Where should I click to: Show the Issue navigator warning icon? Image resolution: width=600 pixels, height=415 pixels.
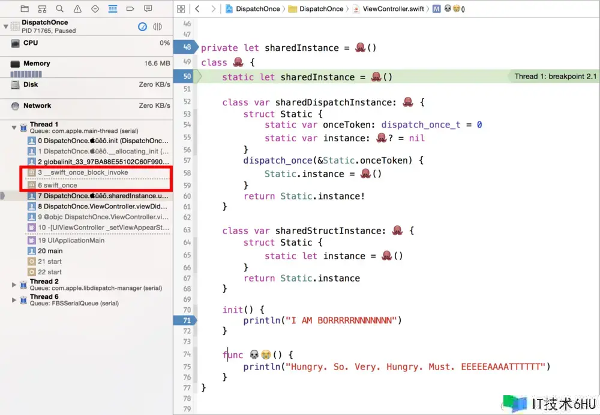77,9
